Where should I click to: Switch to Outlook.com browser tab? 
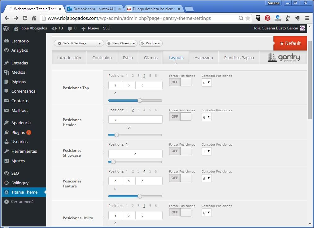tap(94, 9)
